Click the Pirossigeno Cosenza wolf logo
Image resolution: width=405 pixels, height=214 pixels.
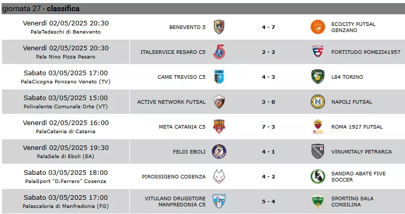pos(219,176)
